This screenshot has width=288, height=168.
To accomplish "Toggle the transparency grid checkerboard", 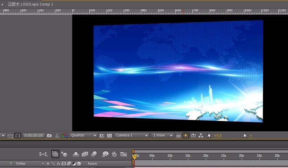I will point(110,135).
